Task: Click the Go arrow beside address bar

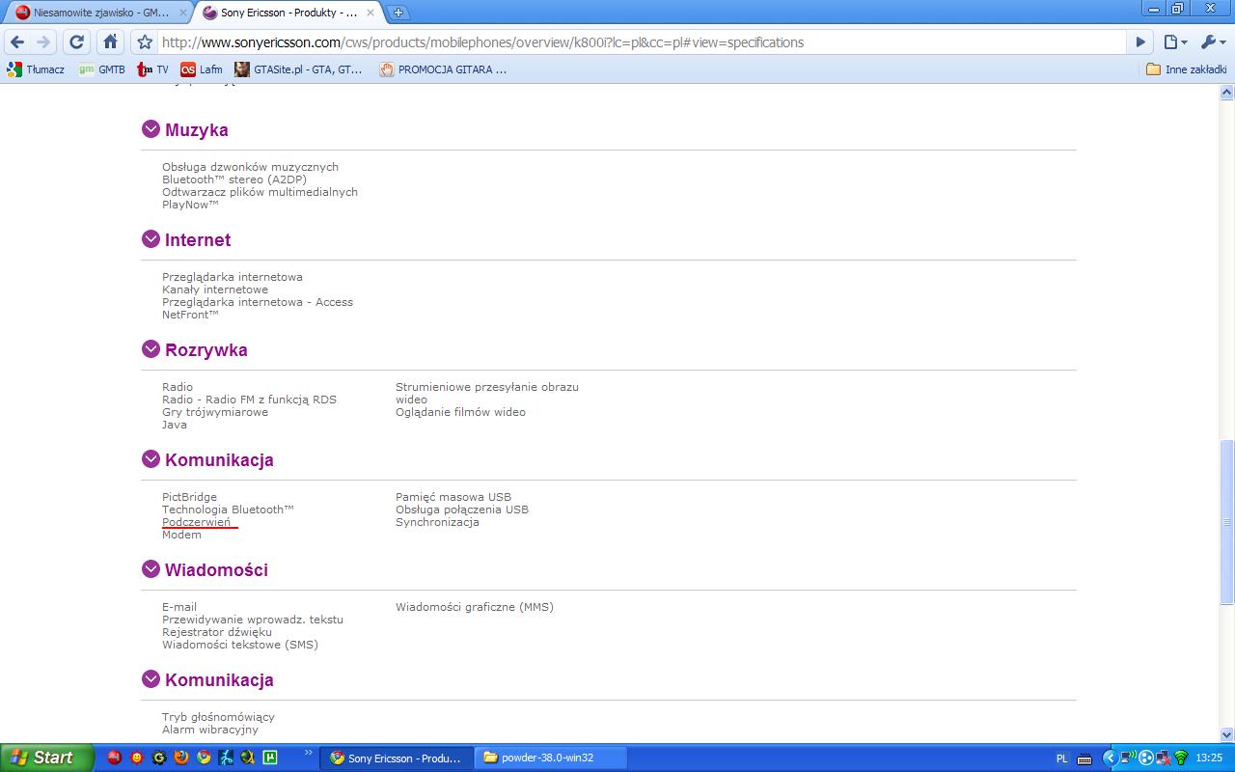Action: tap(1140, 42)
